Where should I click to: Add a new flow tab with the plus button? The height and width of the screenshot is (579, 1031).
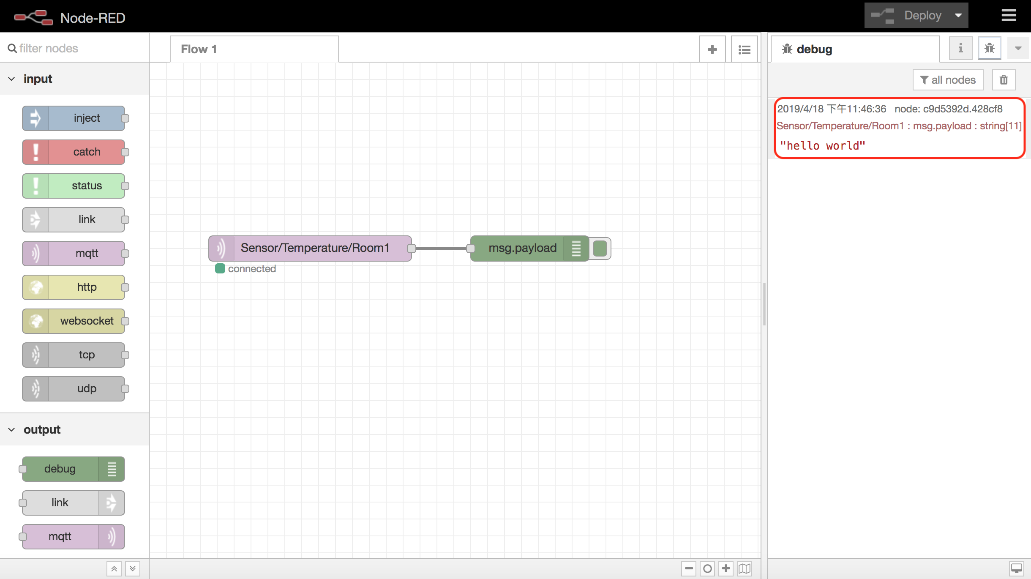click(x=712, y=49)
